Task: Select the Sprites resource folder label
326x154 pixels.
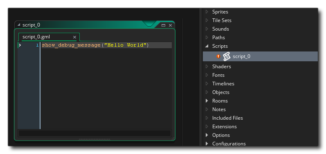Action: [x=220, y=12]
